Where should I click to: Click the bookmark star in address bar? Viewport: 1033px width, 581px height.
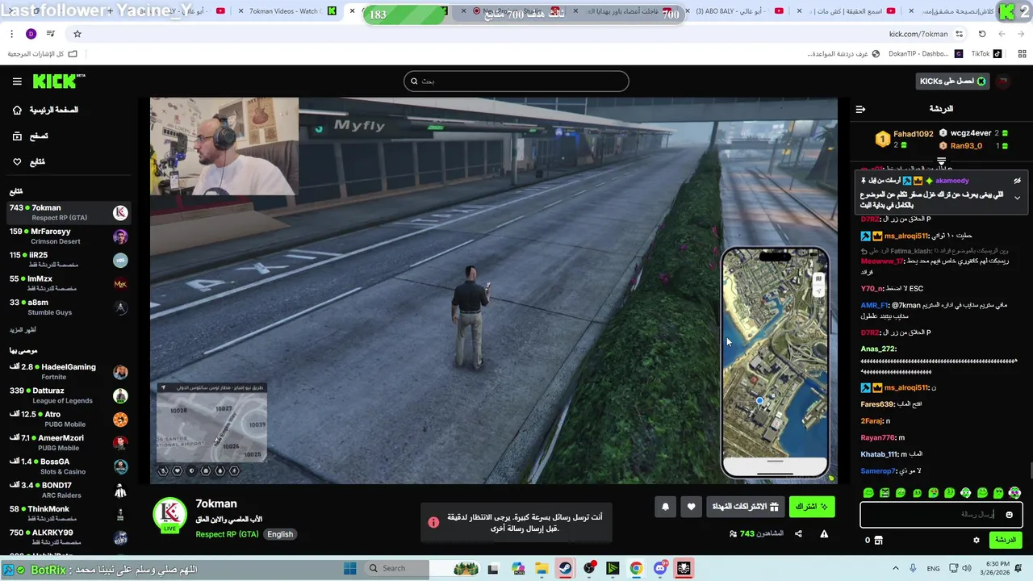point(77,34)
